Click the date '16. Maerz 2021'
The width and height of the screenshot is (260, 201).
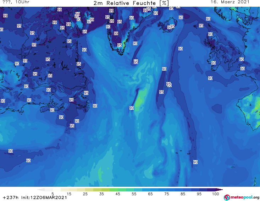(230, 2)
